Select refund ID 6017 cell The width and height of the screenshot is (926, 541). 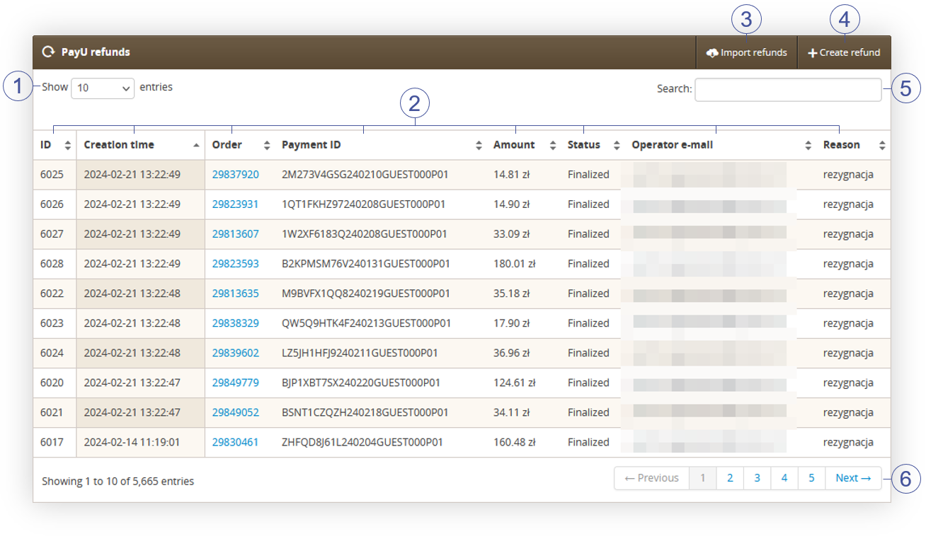pos(55,442)
